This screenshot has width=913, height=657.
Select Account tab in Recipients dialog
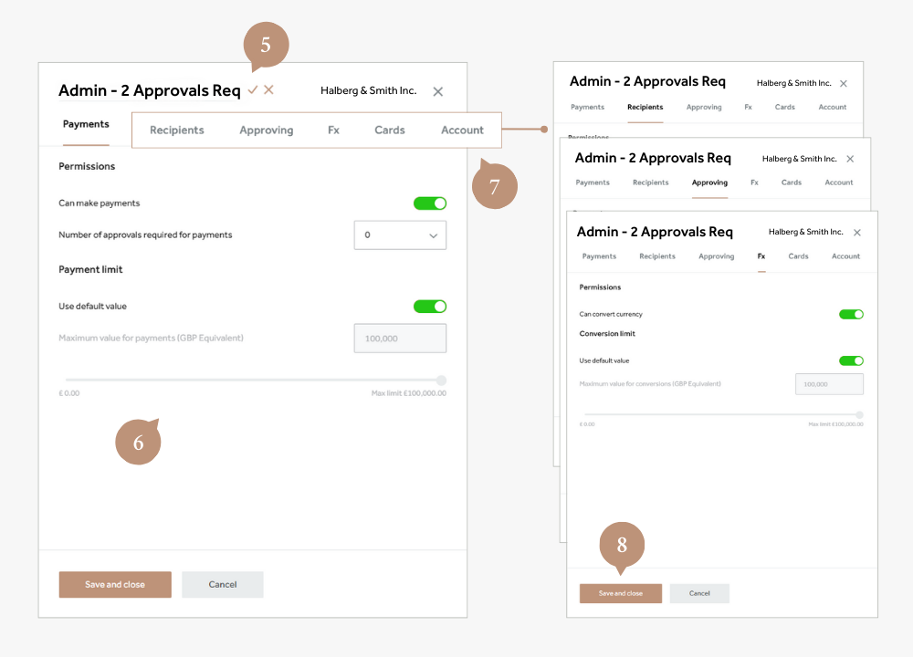coord(832,107)
